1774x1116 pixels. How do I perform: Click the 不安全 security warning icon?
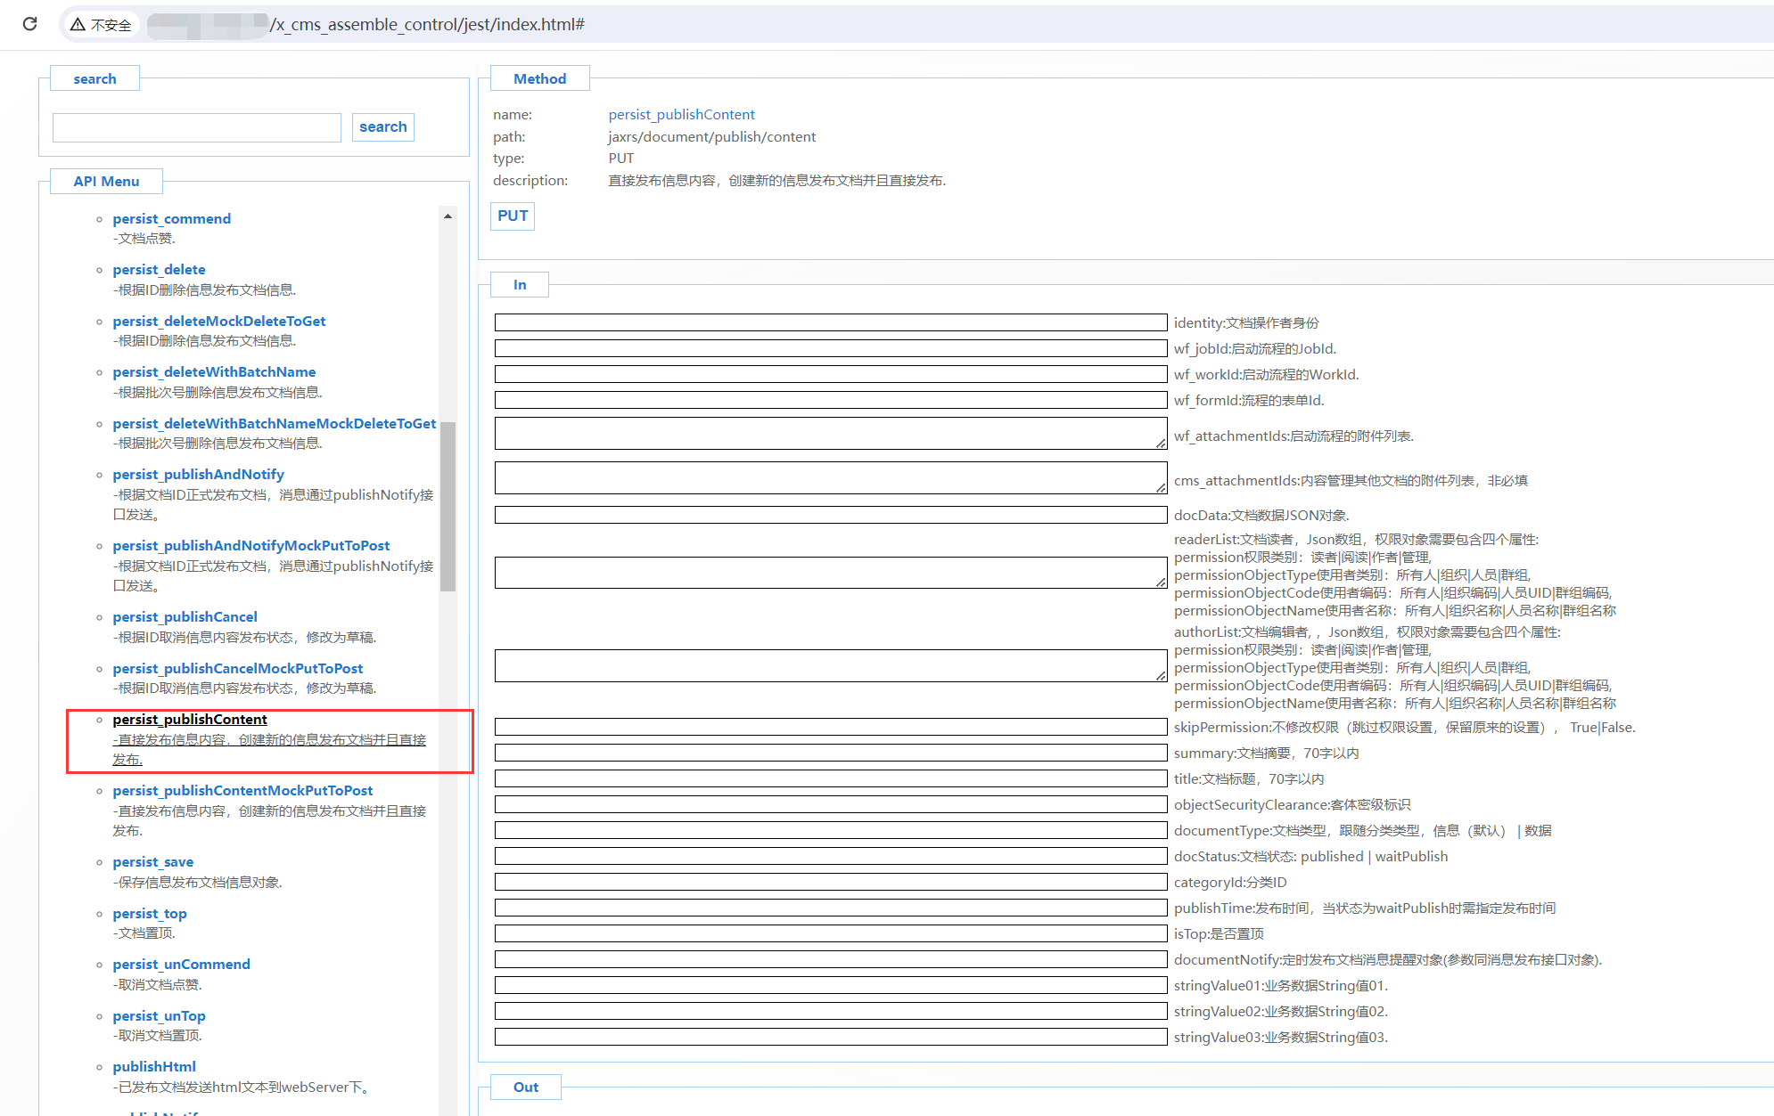point(78,24)
